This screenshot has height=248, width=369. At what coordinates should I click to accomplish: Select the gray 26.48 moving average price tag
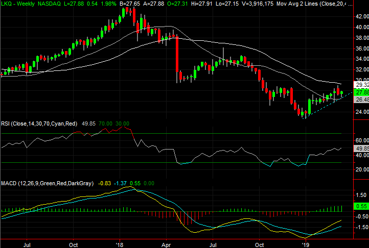[x=361, y=100]
